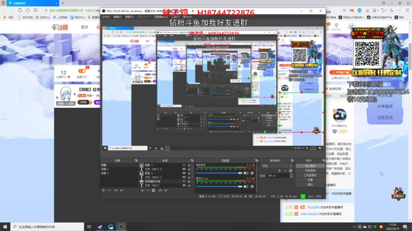
Task: Toggle visibility of 文本 (GDI+) 2 source
Action: click(x=184, y=177)
